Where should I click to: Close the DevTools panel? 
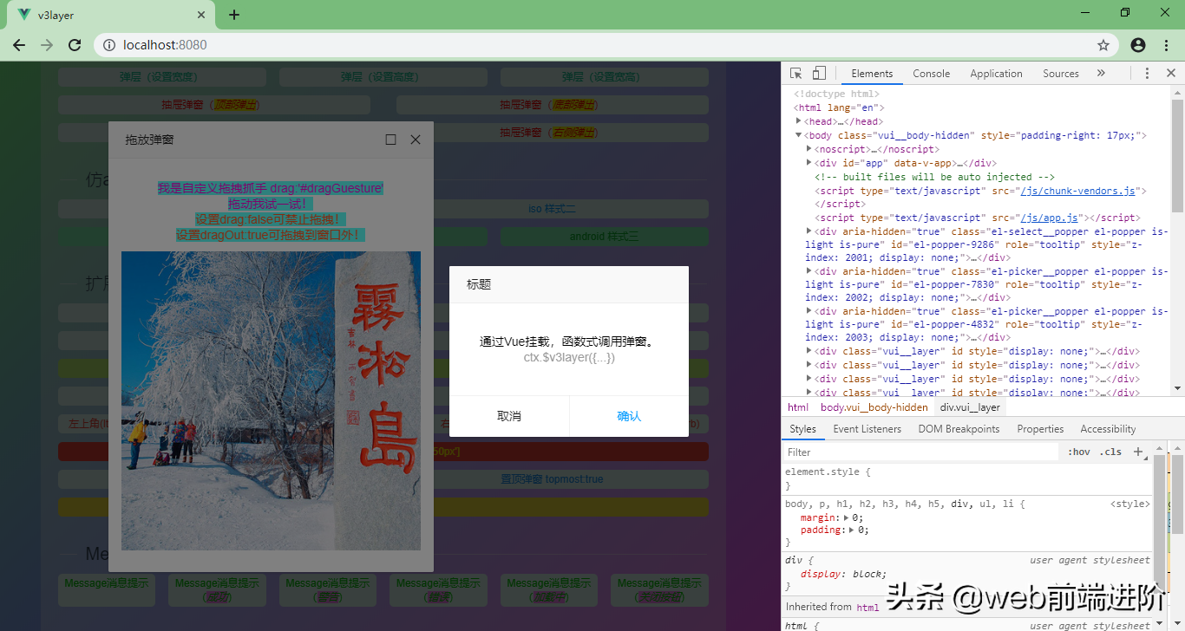[1170, 74]
